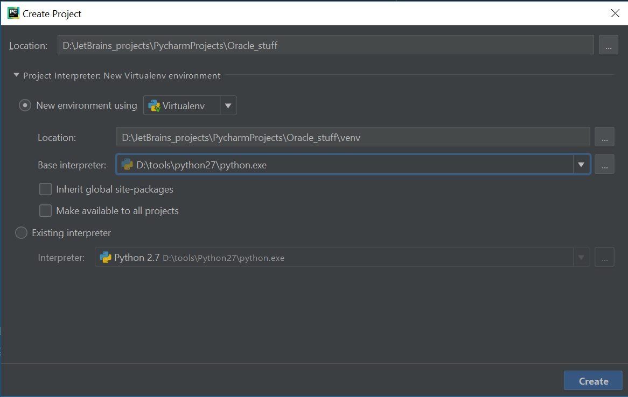Check Make available to all projects
Screen dimensions: 628x397
pos(46,211)
